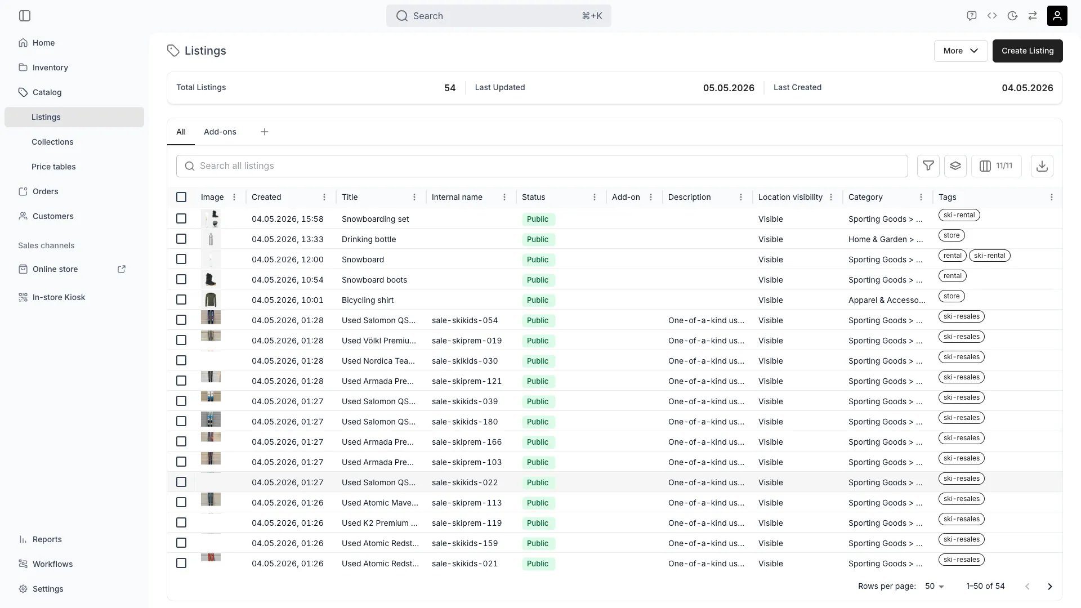Check the Snowboard boots row checkbox
This screenshot has height=608, width=1081.
click(x=181, y=279)
